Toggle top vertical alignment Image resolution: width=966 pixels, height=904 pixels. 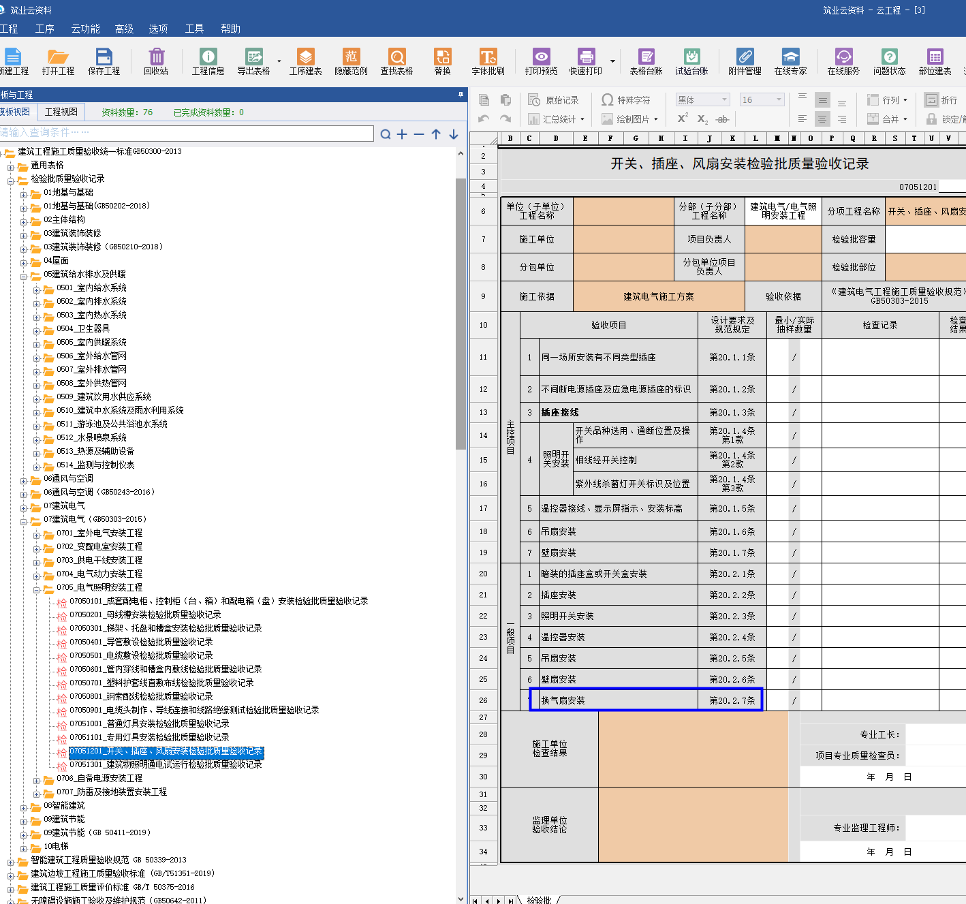point(803,97)
